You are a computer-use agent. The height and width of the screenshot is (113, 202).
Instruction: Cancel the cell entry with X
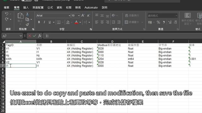coord(29,36)
